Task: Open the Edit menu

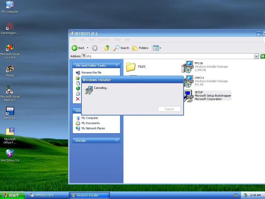Action: (82, 40)
